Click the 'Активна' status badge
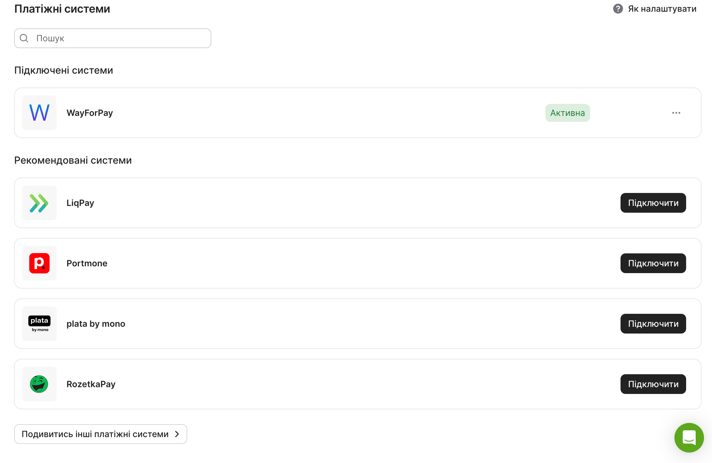Viewport: 712px width, 463px height. coord(568,113)
